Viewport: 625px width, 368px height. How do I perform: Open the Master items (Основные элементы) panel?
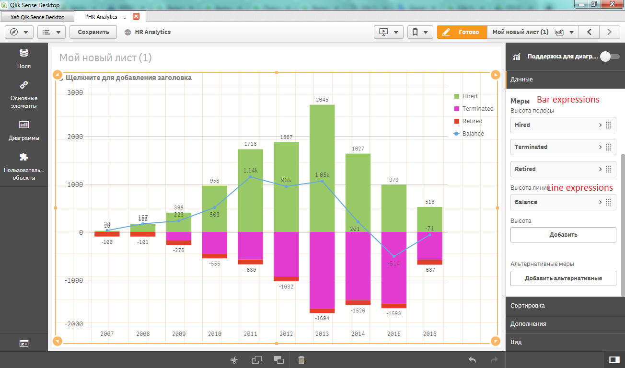(x=24, y=94)
